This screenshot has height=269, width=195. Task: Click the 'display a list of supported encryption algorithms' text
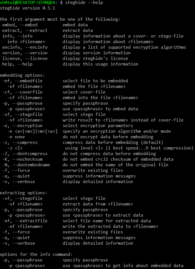click(x=124, y=47)
